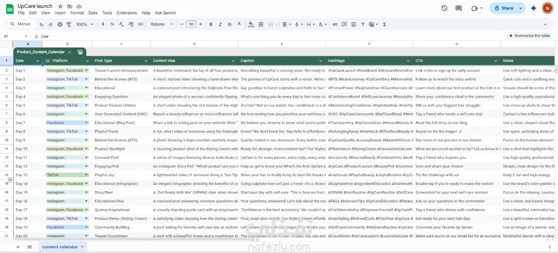The image size is (558, 253).
Task: Open the text color picker
Action: click(x=239, y=24)
